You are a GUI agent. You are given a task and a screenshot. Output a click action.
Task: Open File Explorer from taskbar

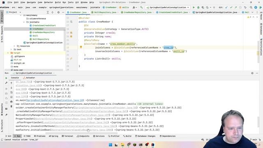pos(122,145)
